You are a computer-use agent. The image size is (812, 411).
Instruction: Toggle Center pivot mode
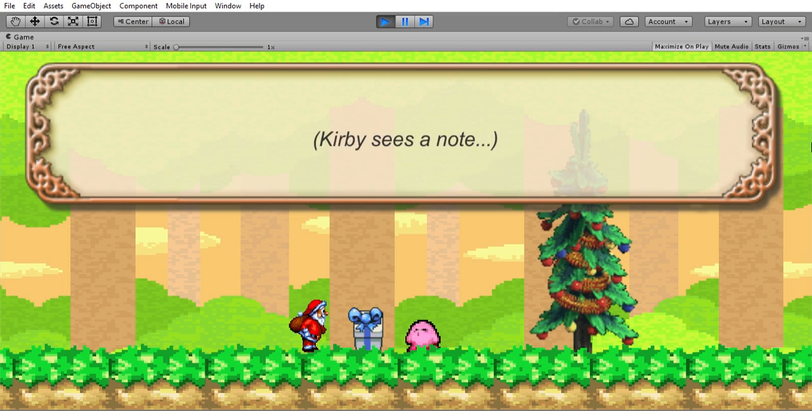(133, 21)
